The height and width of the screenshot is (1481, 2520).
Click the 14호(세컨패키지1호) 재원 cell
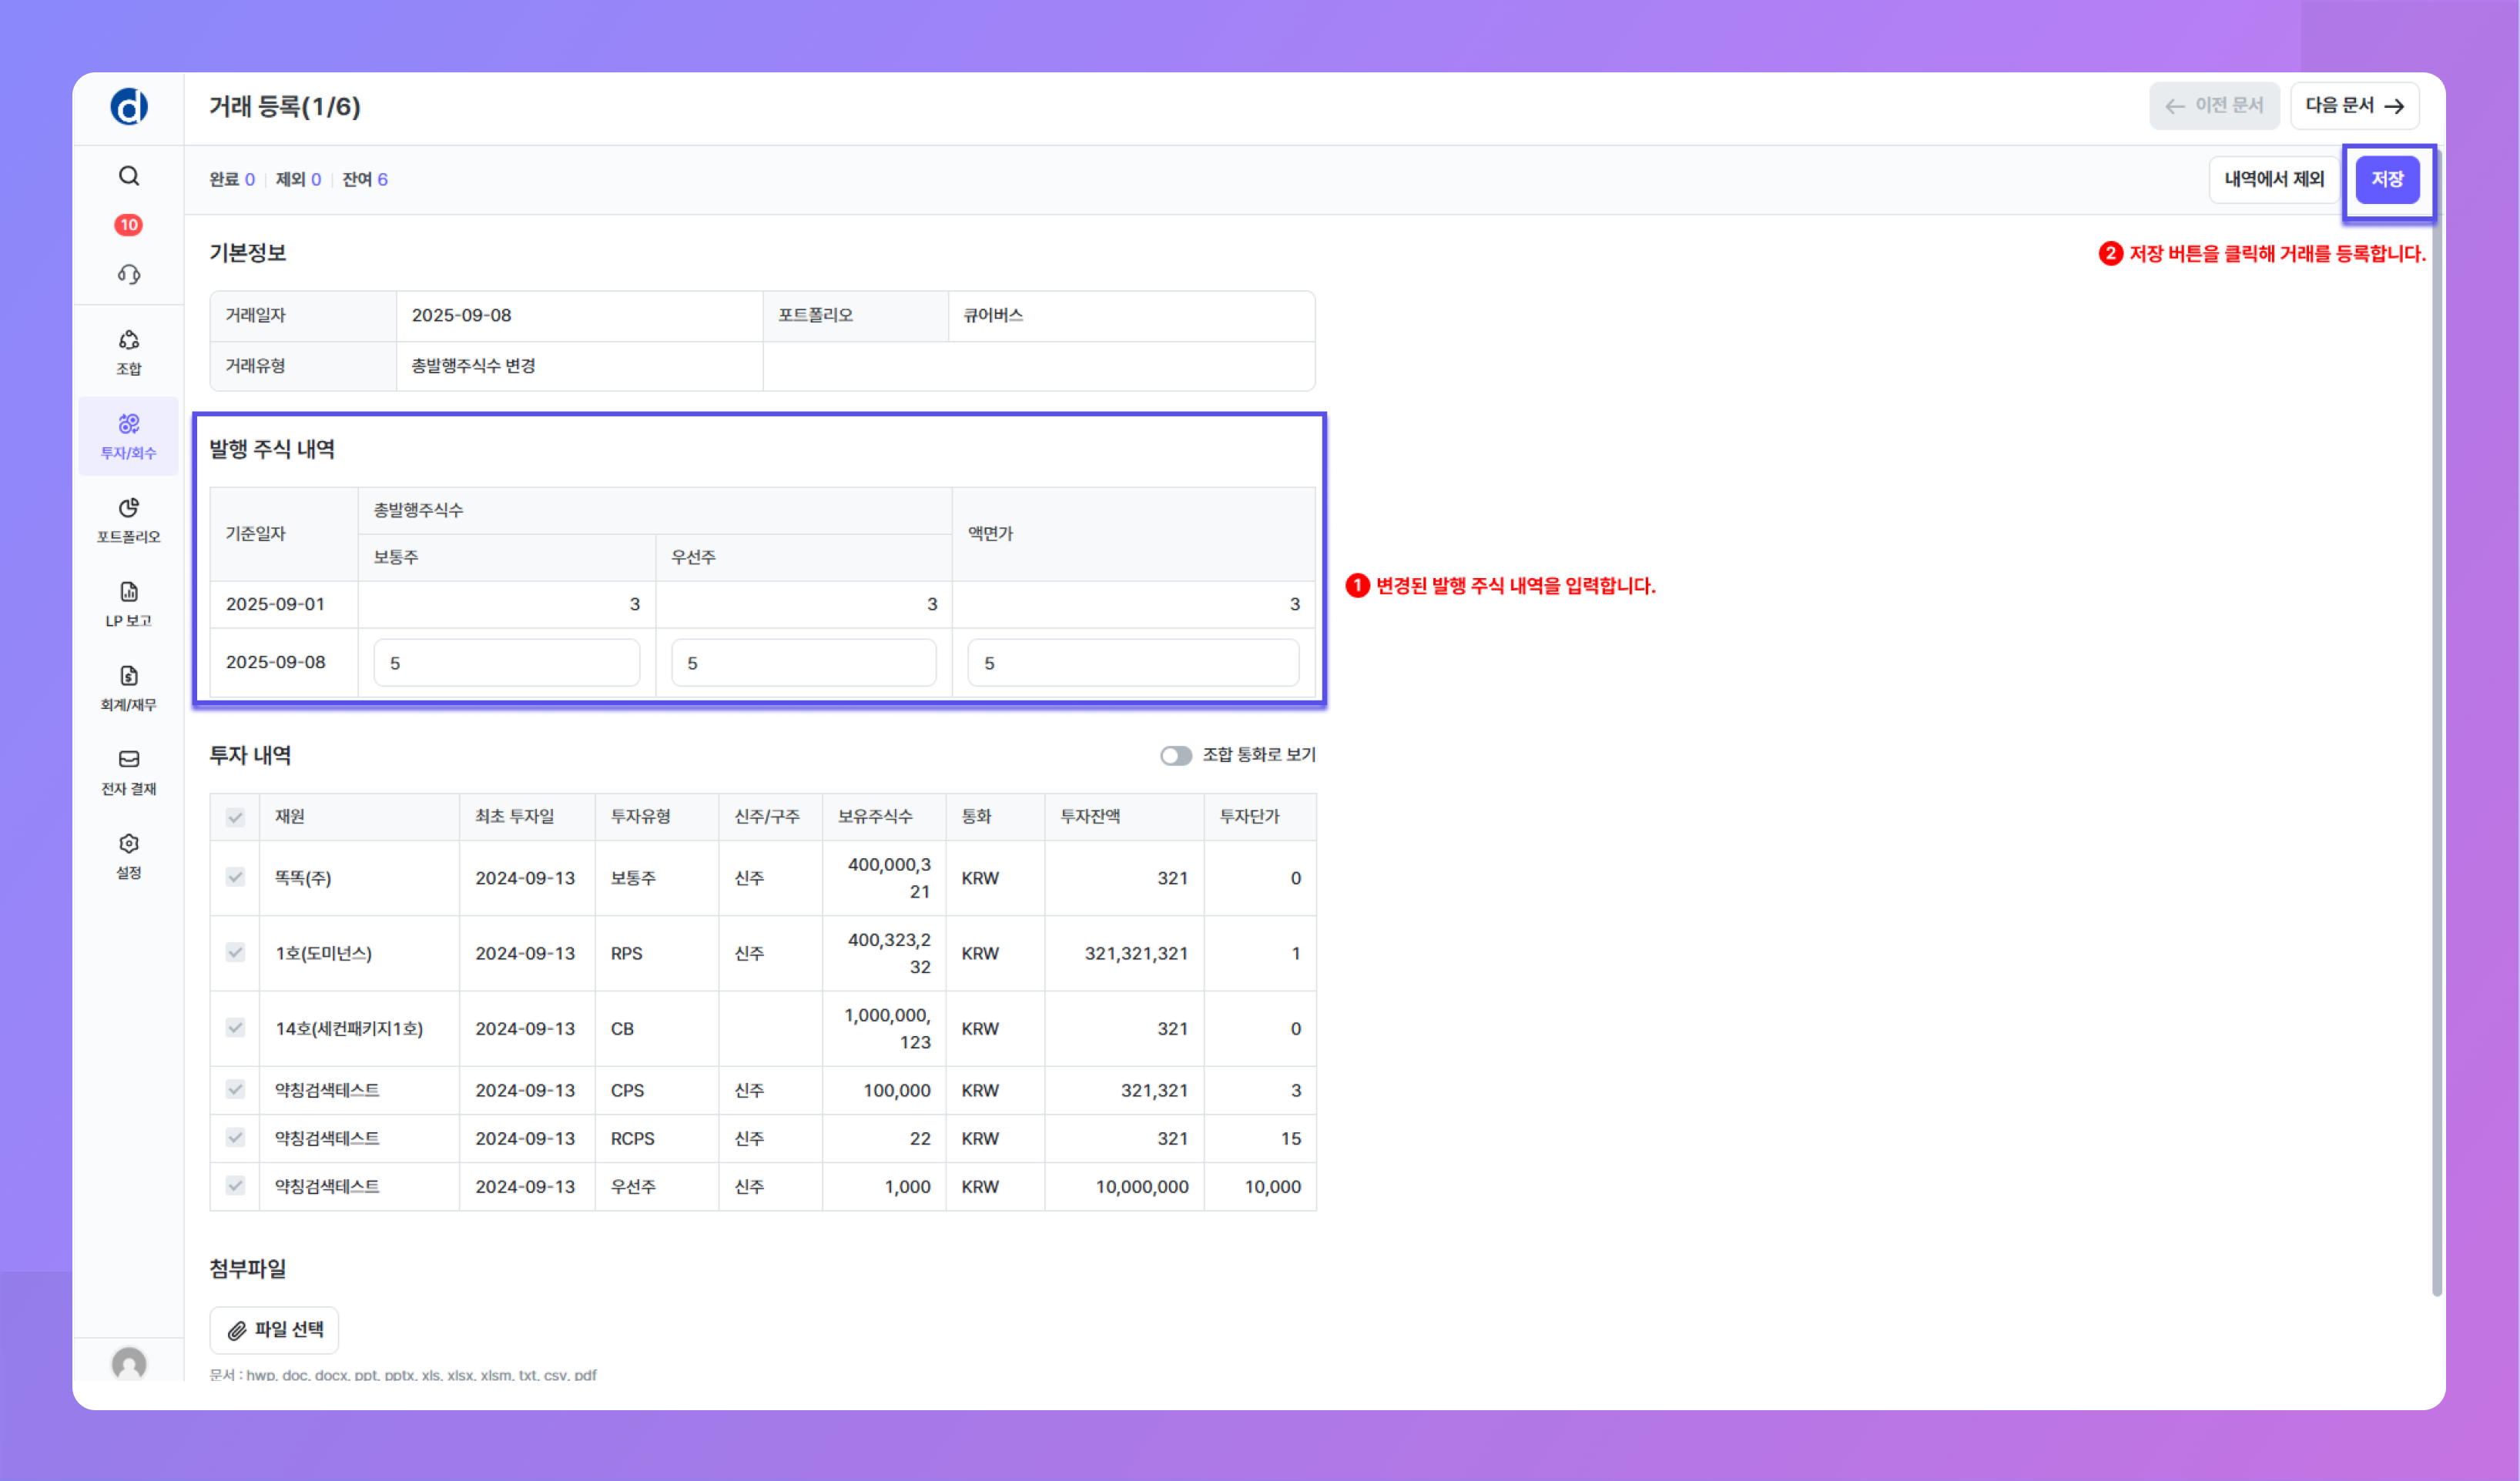point(359,1028)
